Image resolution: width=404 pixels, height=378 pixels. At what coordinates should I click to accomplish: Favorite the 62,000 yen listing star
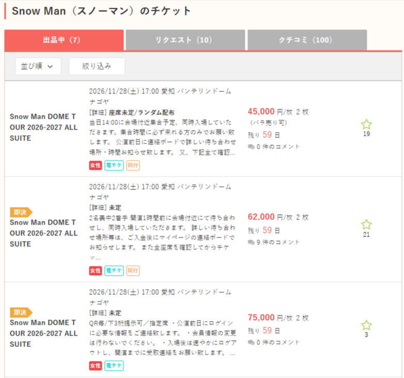click(366, 225)
